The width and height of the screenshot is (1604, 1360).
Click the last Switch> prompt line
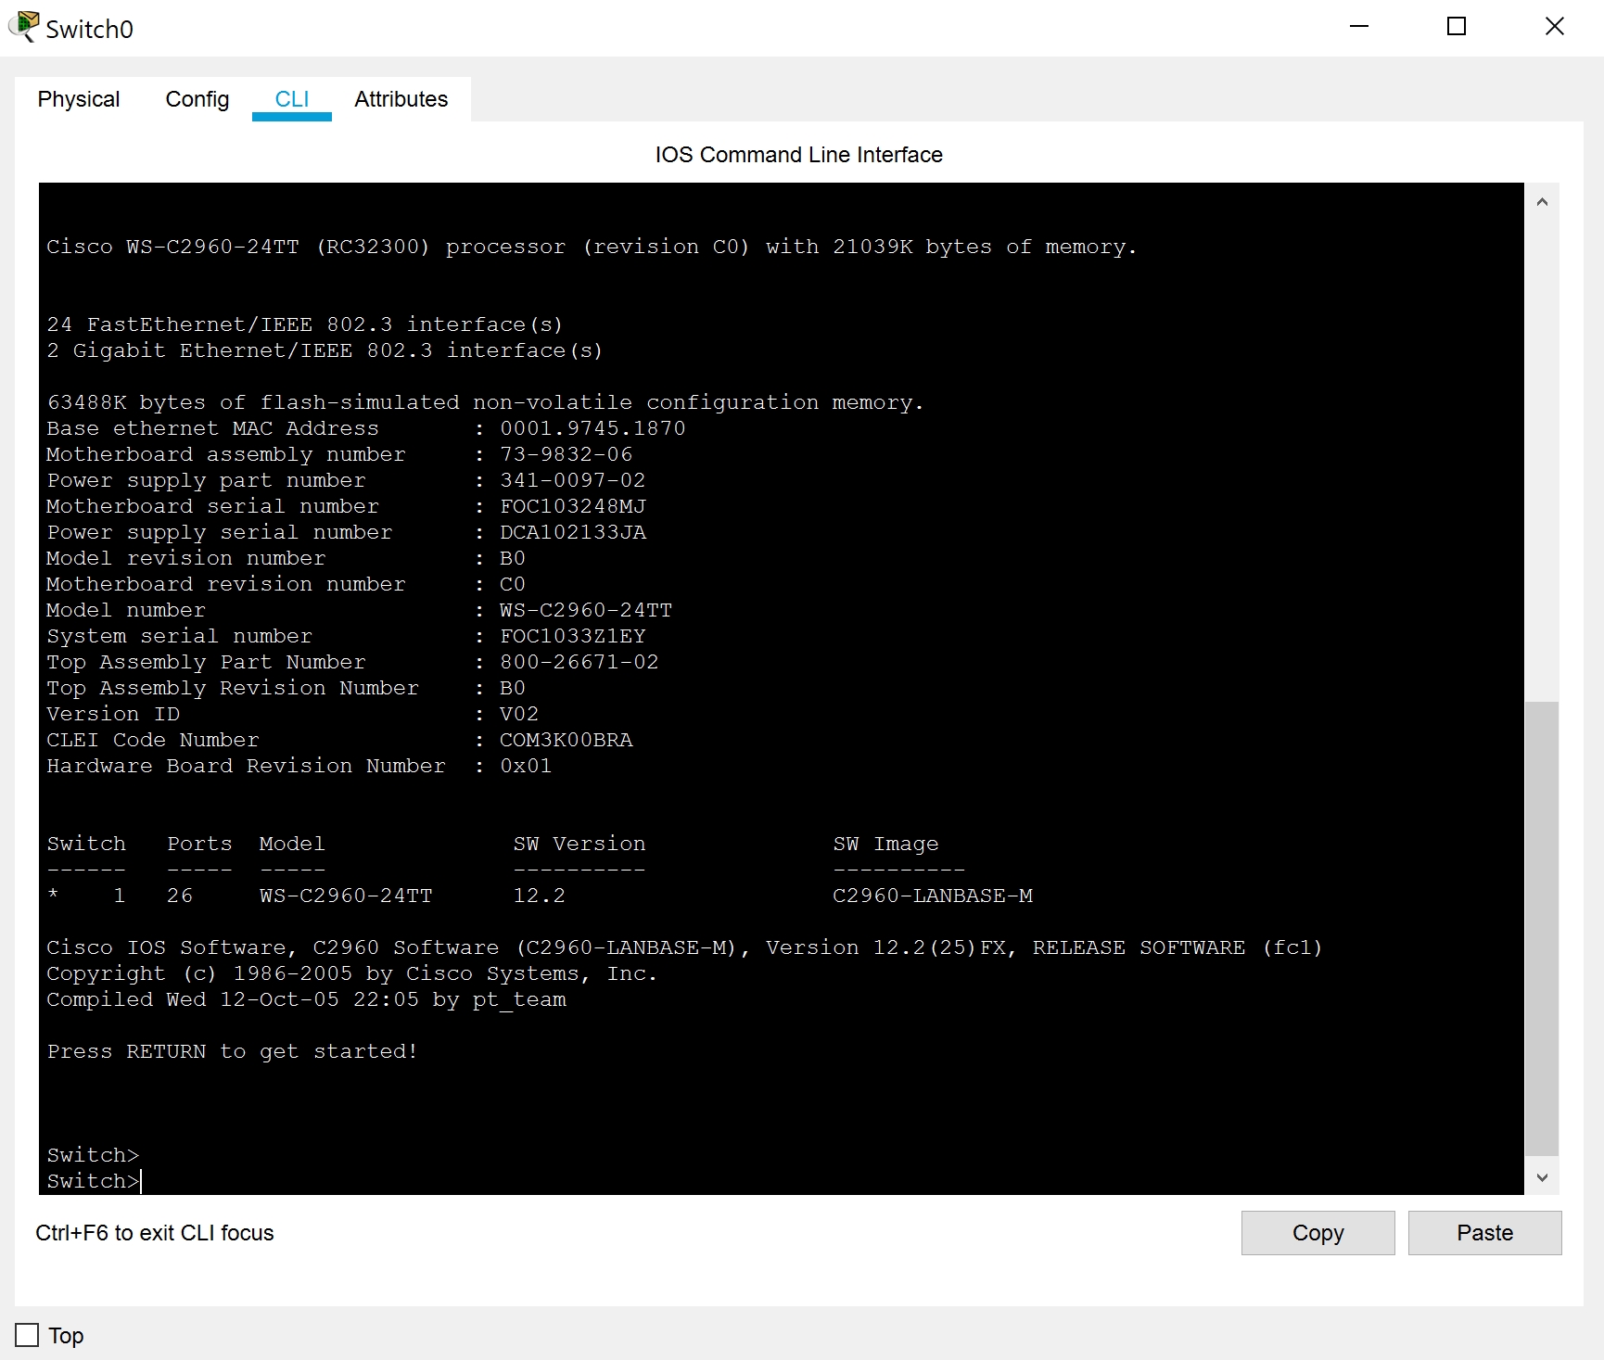(x=94, y=1181)
